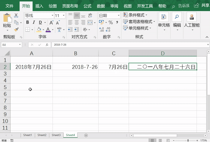Apply percent style

coord(111,22)
